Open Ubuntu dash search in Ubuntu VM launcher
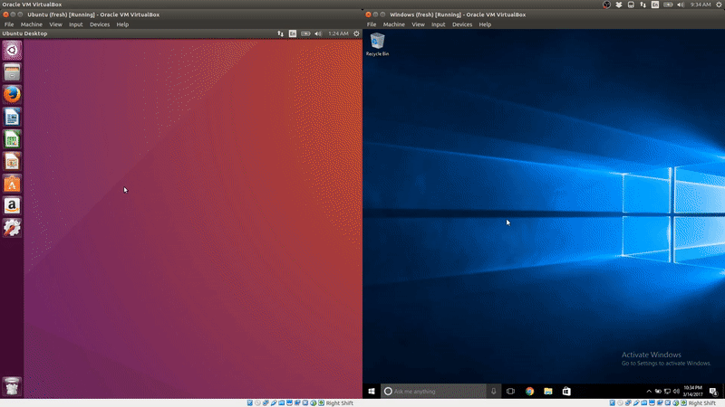Image resolution: width=725 pixels, height=407 pixels. tap(12, 50)
